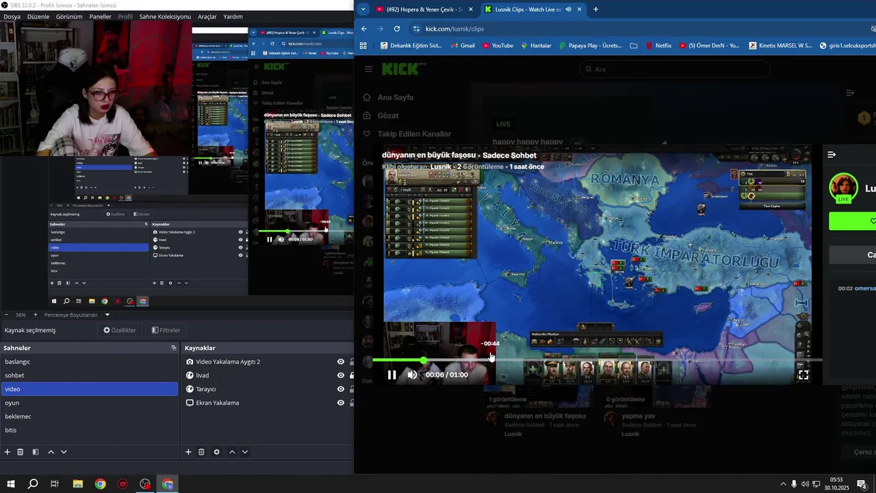Delete selected source with Kaynaklar trash icon
876x493 pixels.
point(201,452)
